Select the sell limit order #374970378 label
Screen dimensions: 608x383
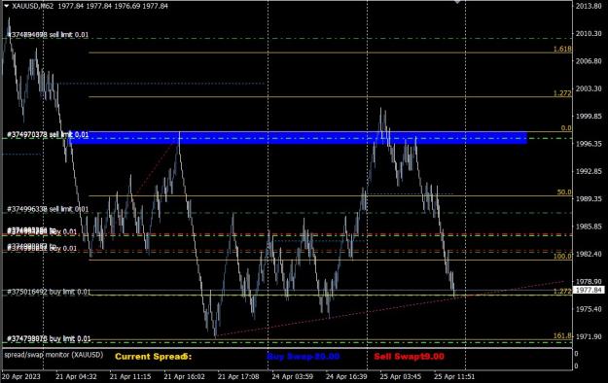48,134
